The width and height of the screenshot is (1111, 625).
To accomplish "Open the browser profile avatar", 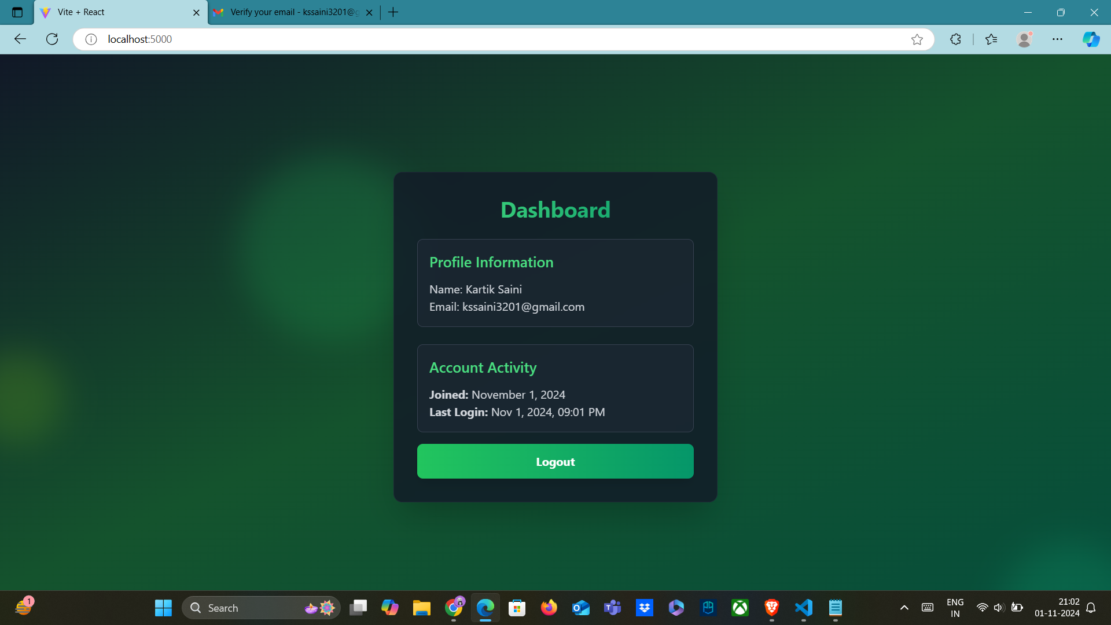I will [1024, 39].
